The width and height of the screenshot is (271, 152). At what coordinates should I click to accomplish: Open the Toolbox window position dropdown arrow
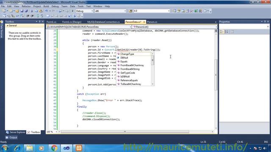click(36, 22)
